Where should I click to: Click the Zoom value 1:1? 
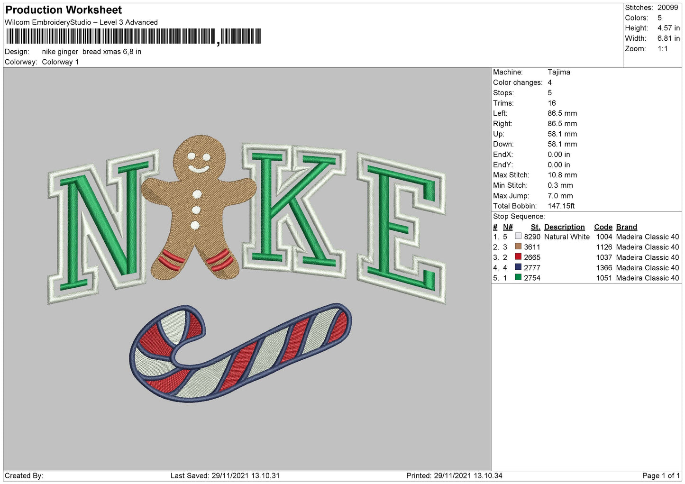[662, 49]
